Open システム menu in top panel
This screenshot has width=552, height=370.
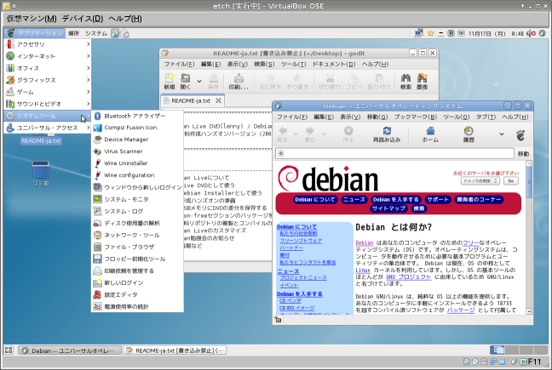coord(96,33)
